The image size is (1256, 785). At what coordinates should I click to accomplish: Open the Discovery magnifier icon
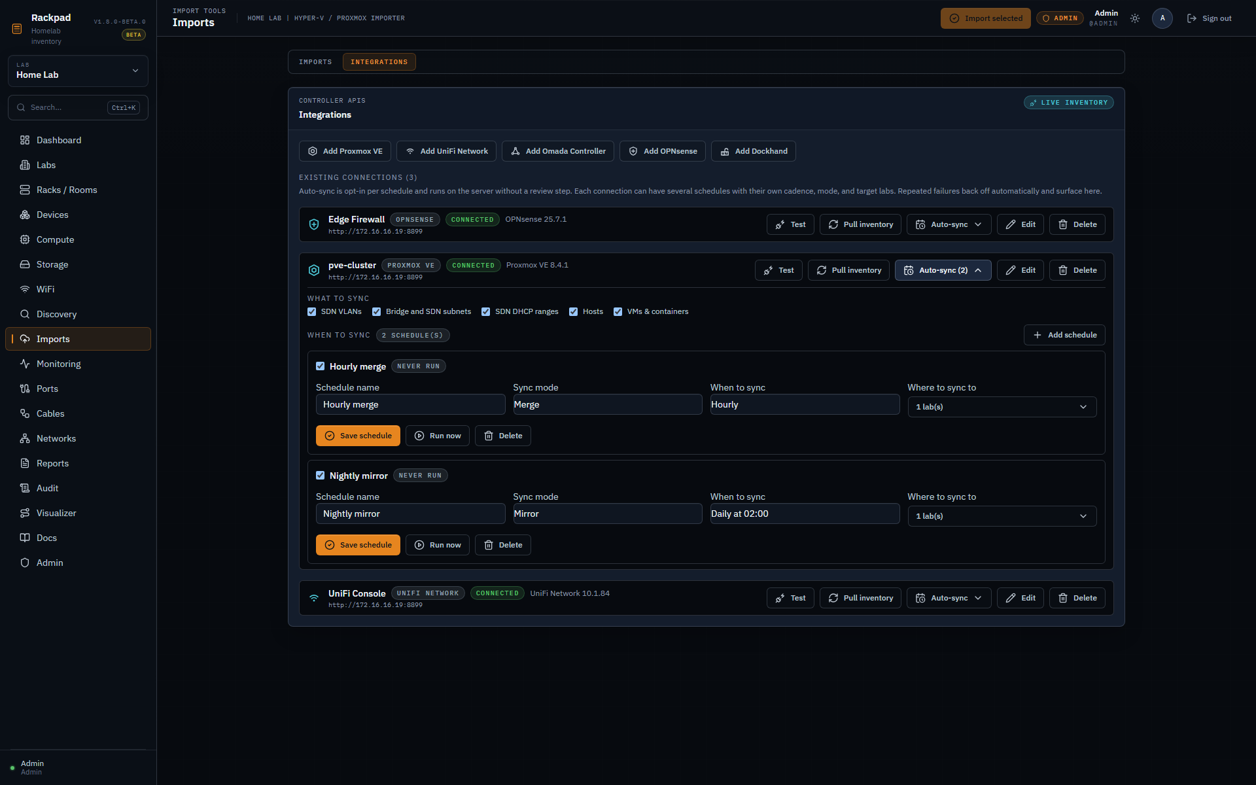click(x=25, y=314)
